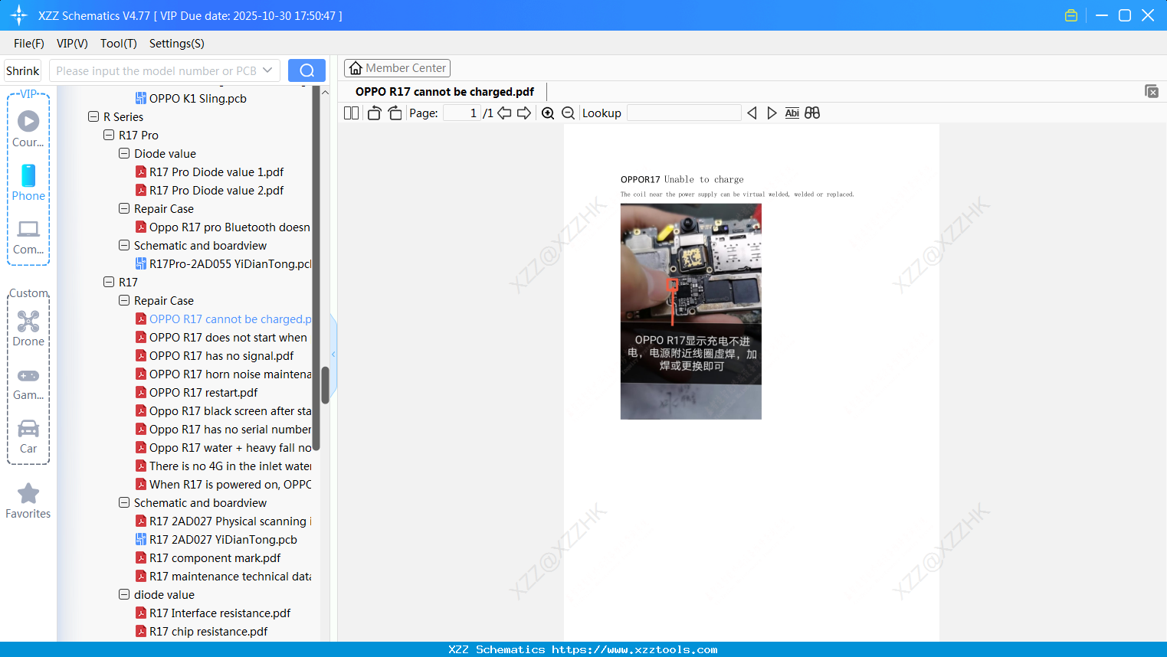Open R17 component mark.pdf
Image resolution: width=1167 pixels, height=657 pixels.
pyautogui.click(x=215, y=558)
